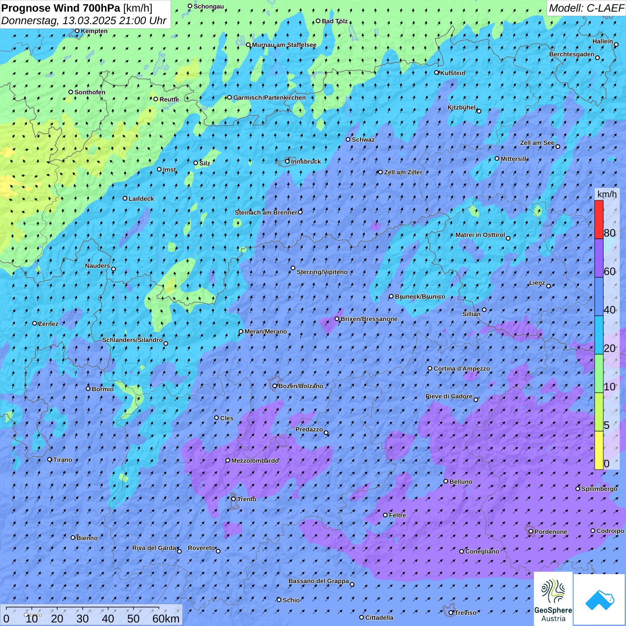This screenshot has height=626, width=626.
Task: Click the Mezzolombardo label
Action: pos(255,461)
